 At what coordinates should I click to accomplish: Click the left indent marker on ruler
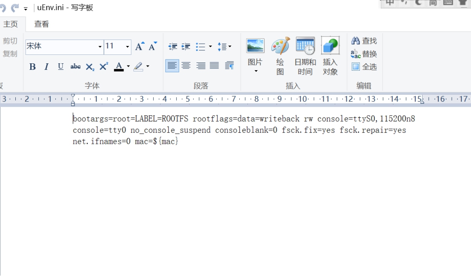(x=73, y=104)
